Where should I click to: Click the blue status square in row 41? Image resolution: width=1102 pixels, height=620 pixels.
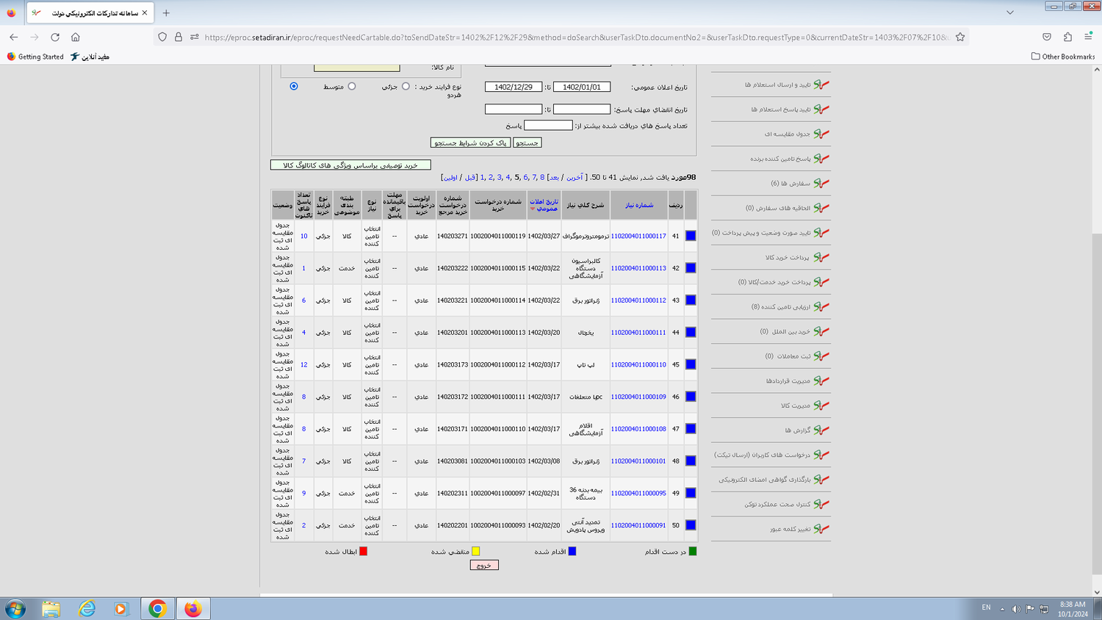(691, 236)
